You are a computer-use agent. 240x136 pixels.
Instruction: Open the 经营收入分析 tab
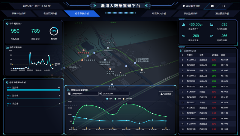[x=159, y=13]
